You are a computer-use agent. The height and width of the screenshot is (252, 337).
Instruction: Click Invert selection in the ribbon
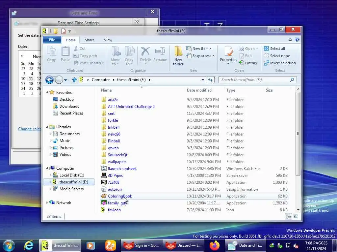(280, 63)
